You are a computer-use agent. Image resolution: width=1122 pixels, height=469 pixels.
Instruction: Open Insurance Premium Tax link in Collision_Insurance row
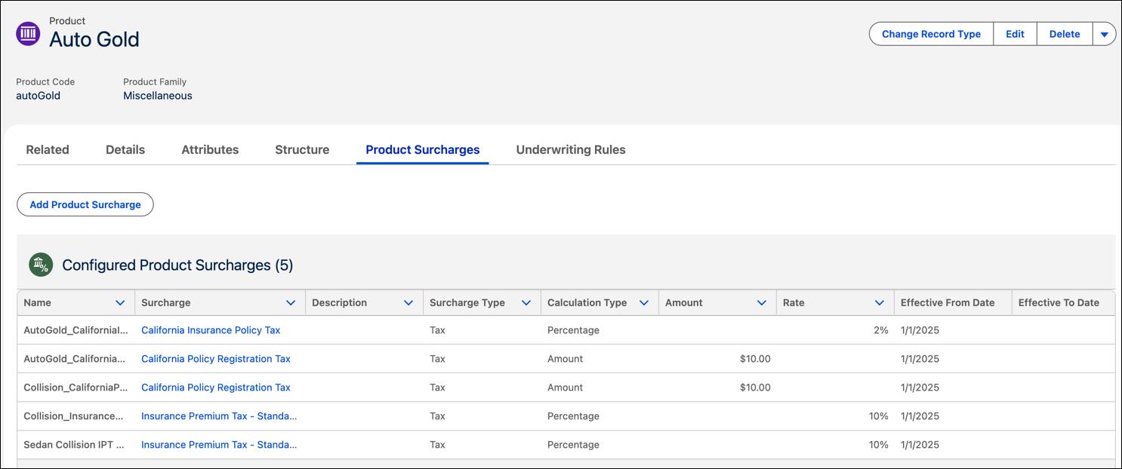[x=219, y=416]
